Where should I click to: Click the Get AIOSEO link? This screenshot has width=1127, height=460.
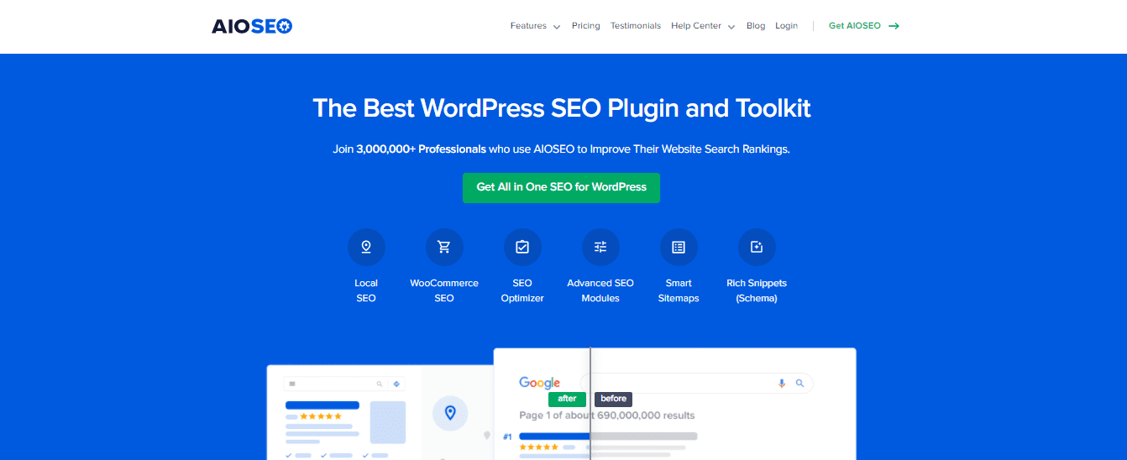point(855,26)
